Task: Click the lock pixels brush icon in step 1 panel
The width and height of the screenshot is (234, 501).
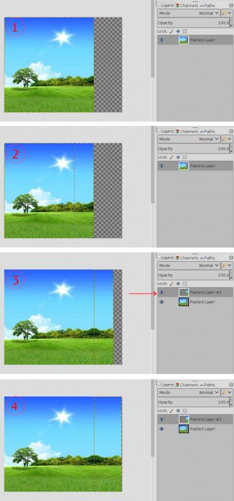Action: pyautogui.click(x=171, y=31)
